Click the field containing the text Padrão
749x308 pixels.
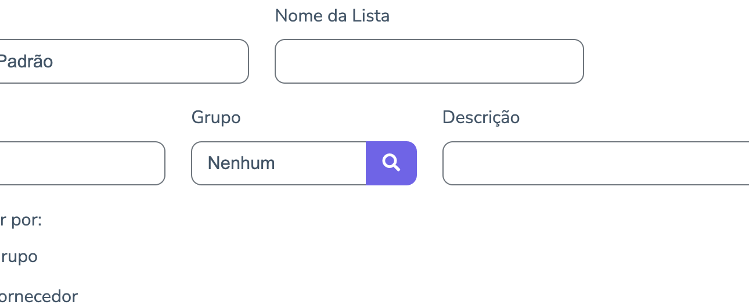pyautogui.click(x=123, y=62)
